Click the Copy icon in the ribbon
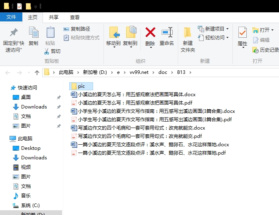 click(x=33, y=32)
